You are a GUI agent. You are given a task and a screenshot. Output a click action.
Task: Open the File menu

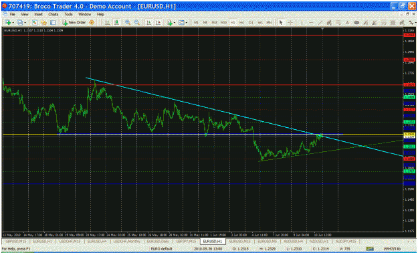coord(12,14)
